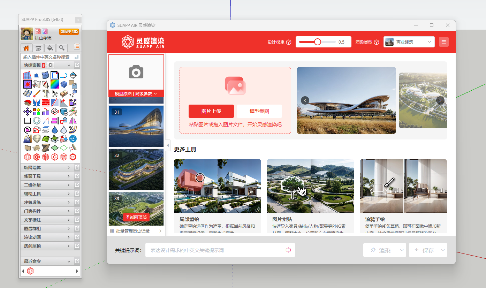Open the 涂鸦手绘 tool card
This screenshot has height=288, width=486.
coord(403,196)
